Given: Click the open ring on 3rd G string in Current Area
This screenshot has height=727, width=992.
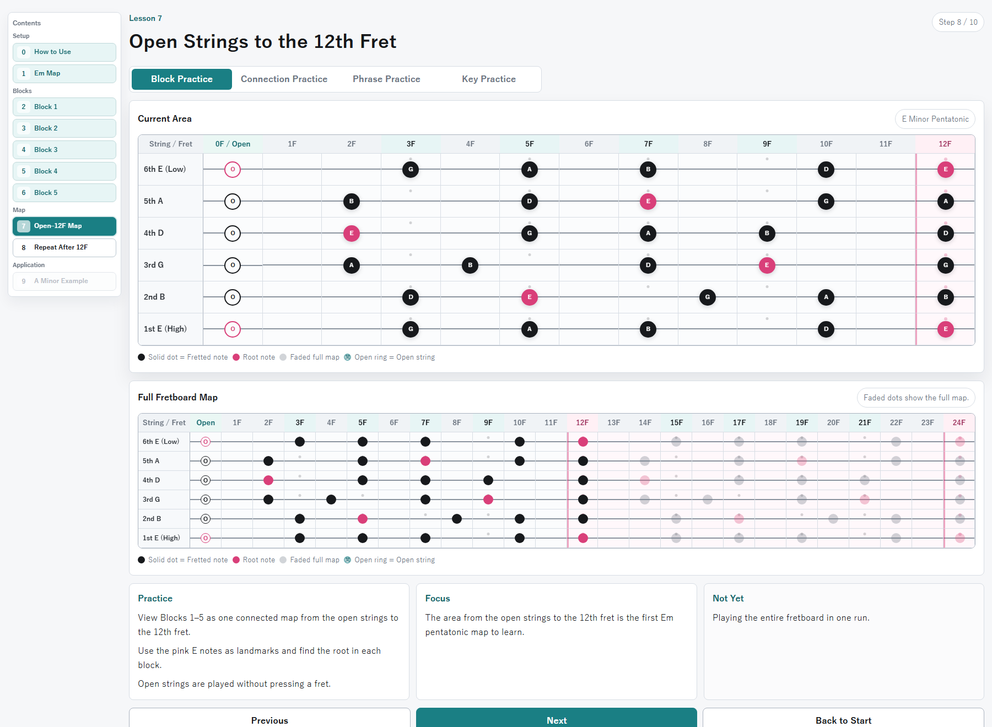Looking at the screenshot, I should click(233, 265).
